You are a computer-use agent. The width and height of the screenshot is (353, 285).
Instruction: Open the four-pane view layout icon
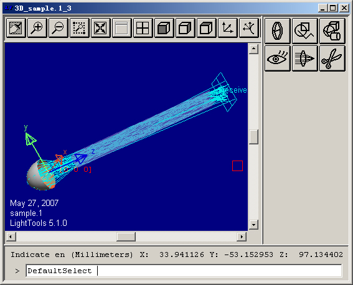pyautogui.click(x=143, y=28)
